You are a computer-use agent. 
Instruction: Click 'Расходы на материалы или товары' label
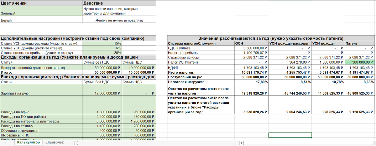tap(41, 121)
